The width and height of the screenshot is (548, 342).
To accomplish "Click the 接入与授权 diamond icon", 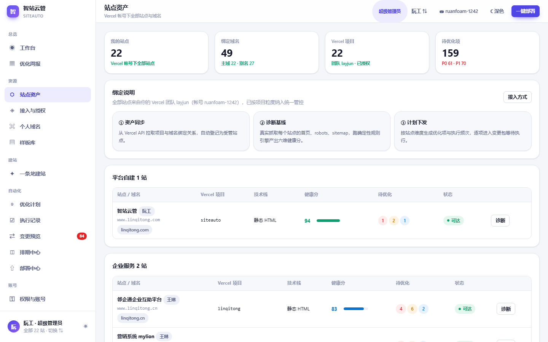I will (12, 111).
